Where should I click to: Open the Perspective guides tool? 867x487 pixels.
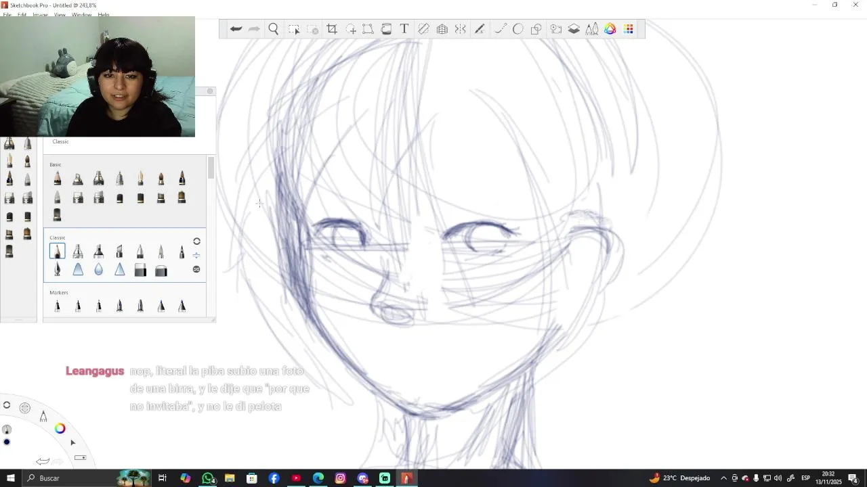coord(442,29)
